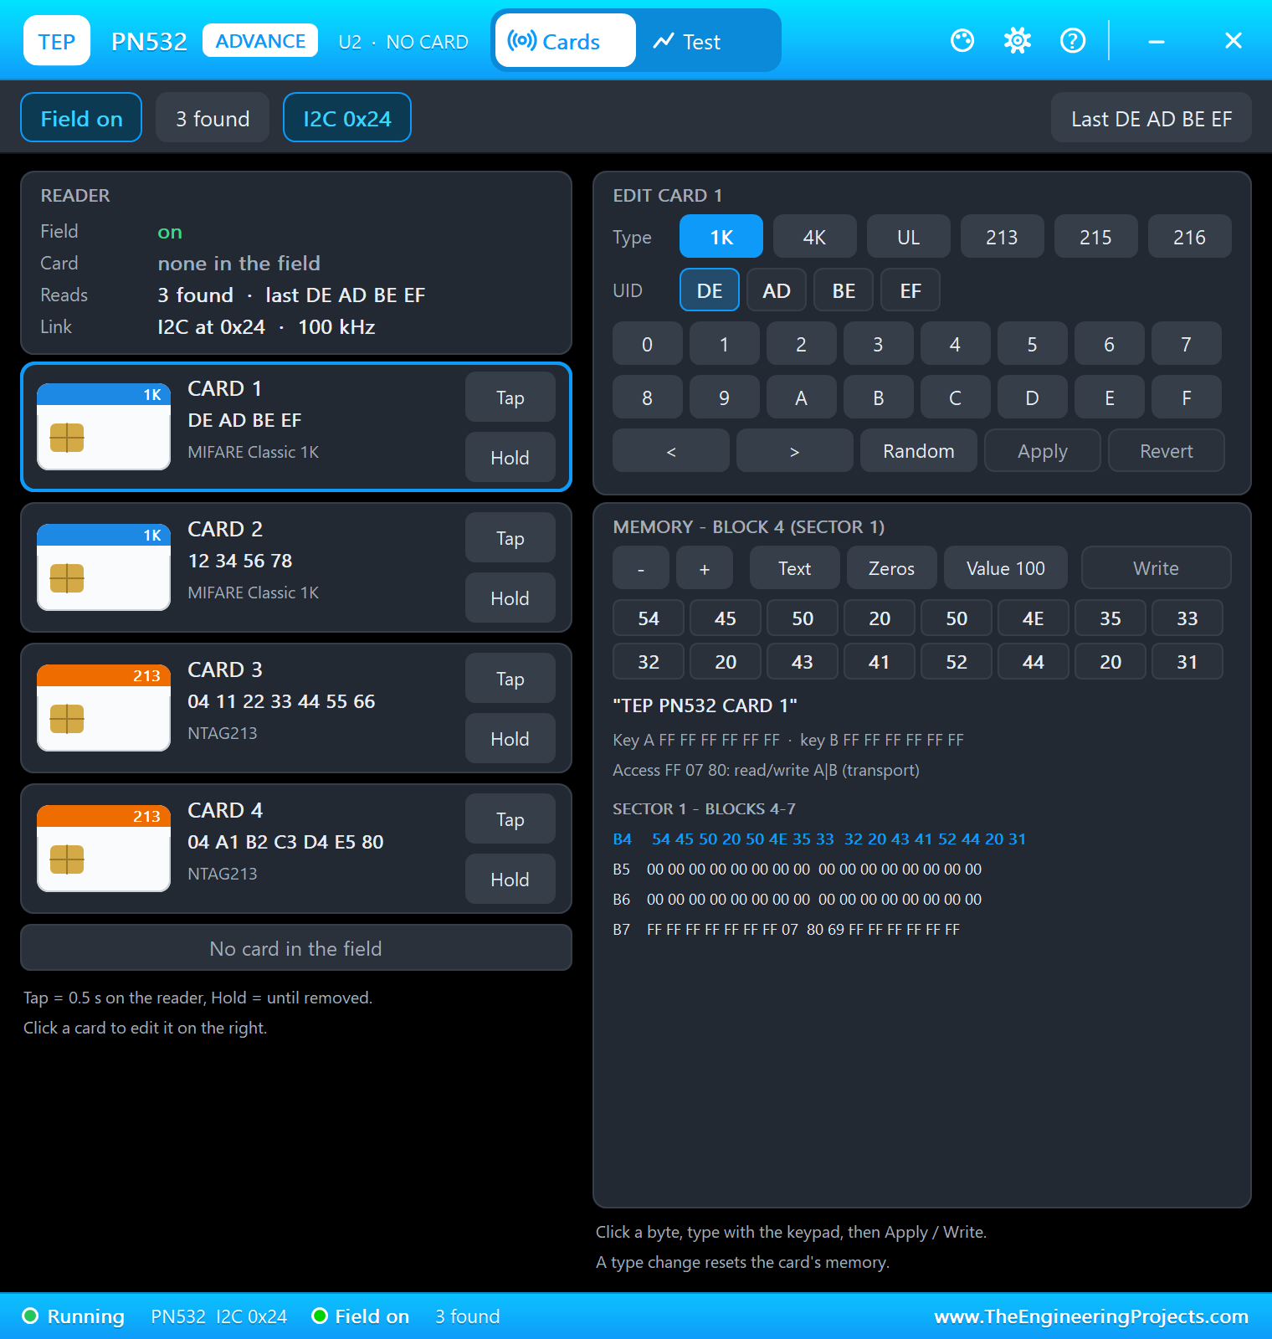1272x1339 pixels.
Task: Write the memory block
Action: click(x=1157, y=567)
